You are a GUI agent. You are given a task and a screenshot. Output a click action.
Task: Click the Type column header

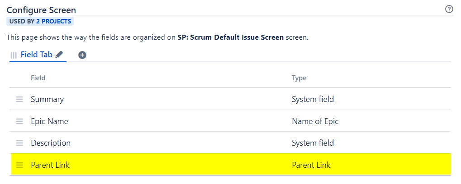coord(299,78)
